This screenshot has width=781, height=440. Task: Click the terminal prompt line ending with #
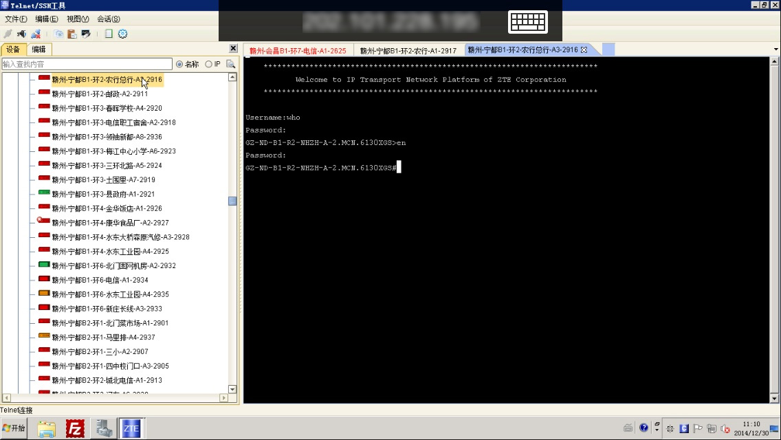click(322, 168)
